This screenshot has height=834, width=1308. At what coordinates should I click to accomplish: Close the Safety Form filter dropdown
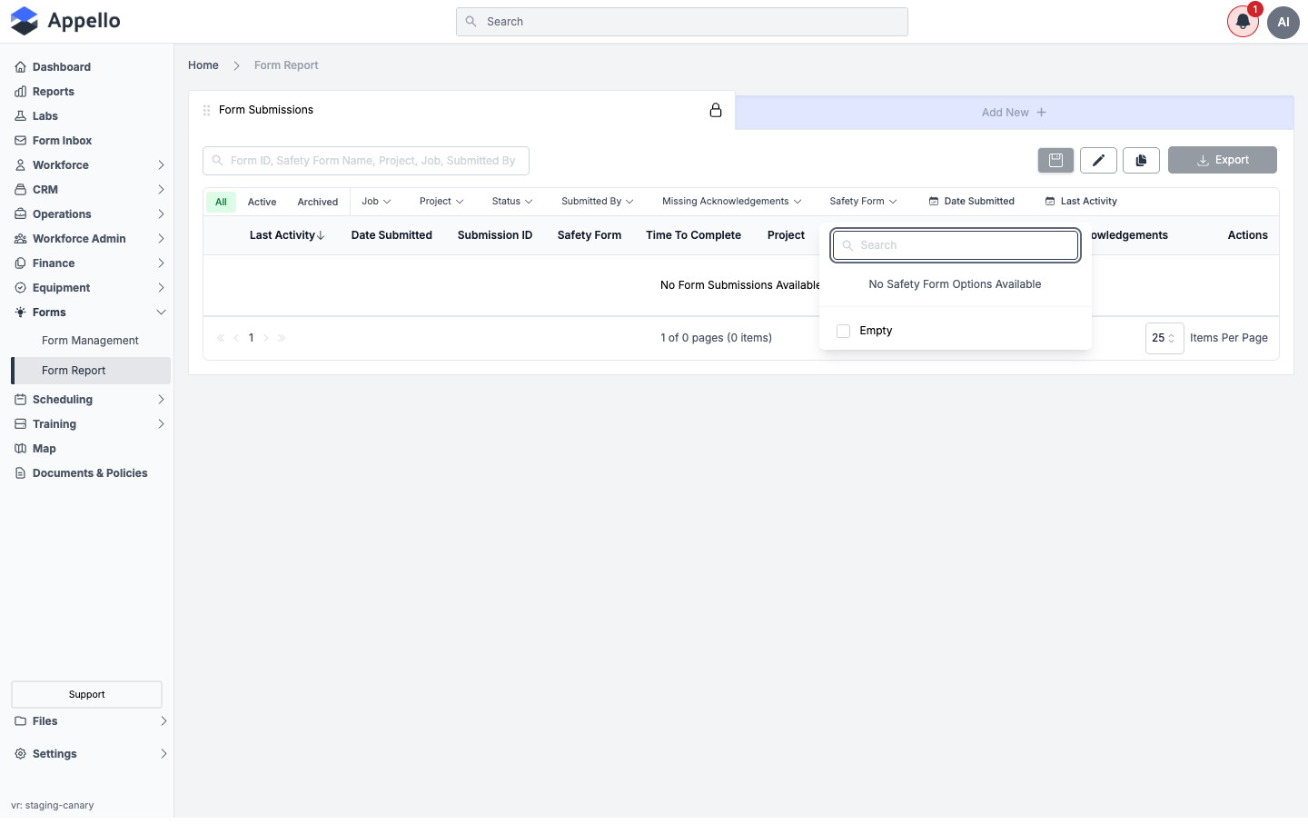[x=863, y=202]
